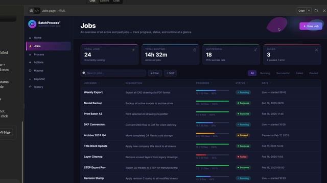This screenshot has width=327, height=183.
Task: Click the Running badge on DXF Conversion
Action: point(243,125)
